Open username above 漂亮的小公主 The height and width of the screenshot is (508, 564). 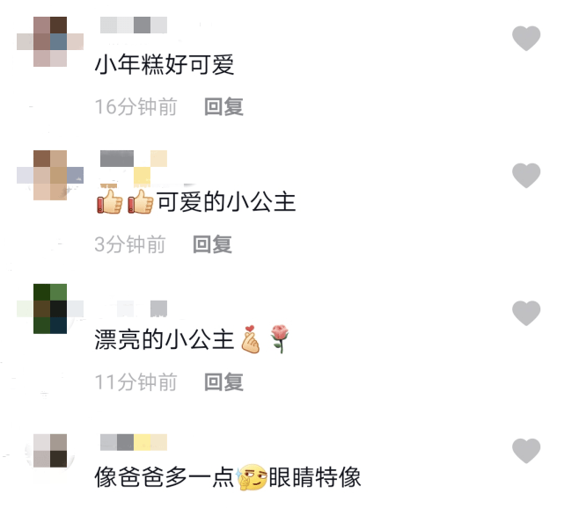[134, 308]
